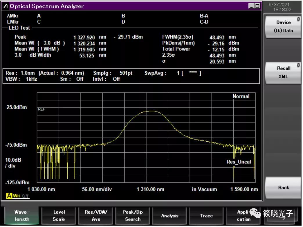Open the Peak/Dip Search menu
This screenshot has height=227, width=303.
click(133, 216)
